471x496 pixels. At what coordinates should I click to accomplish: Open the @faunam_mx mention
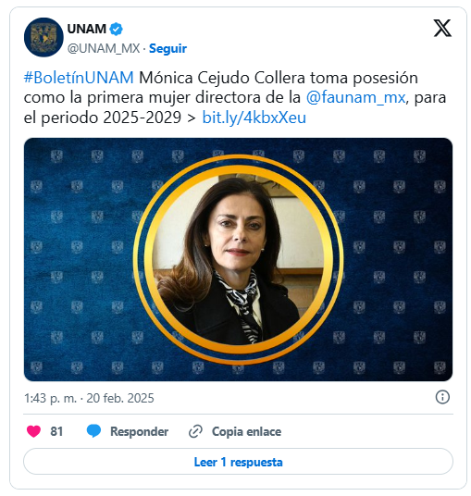[355, 97]
